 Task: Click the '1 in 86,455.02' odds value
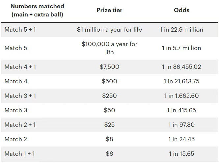pyautogui.click(x=181, y=67)
